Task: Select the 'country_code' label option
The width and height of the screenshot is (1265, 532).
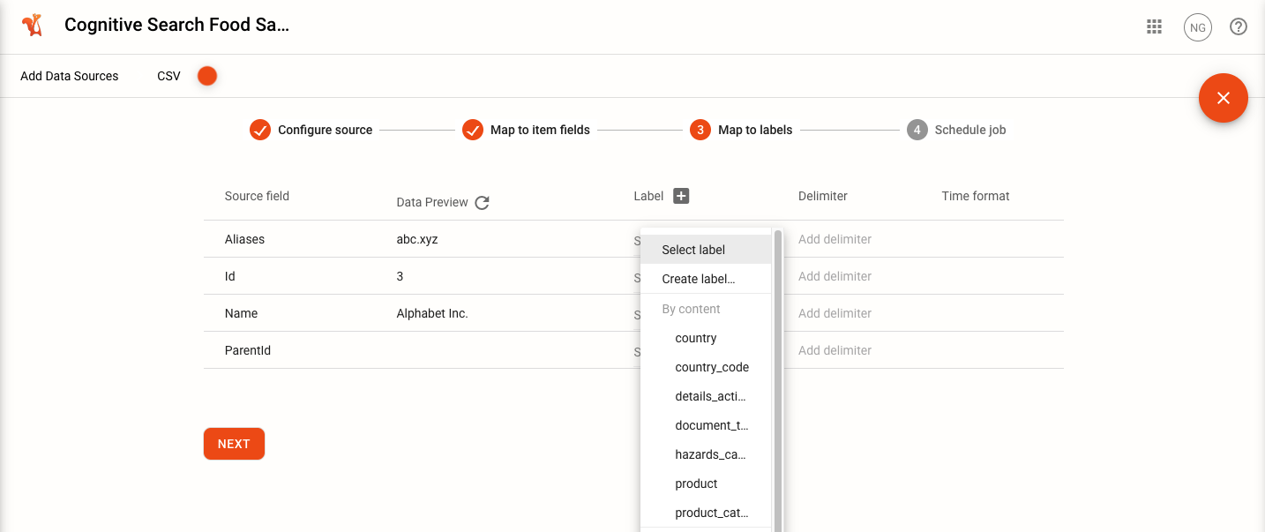Action: pyautogui.click(x=706, y=367)
